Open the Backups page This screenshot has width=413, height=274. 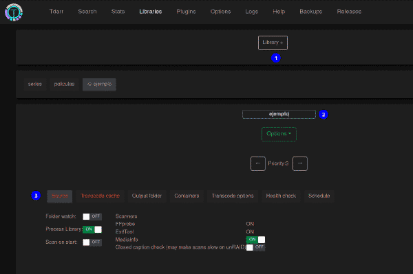[x=311, y=12]
